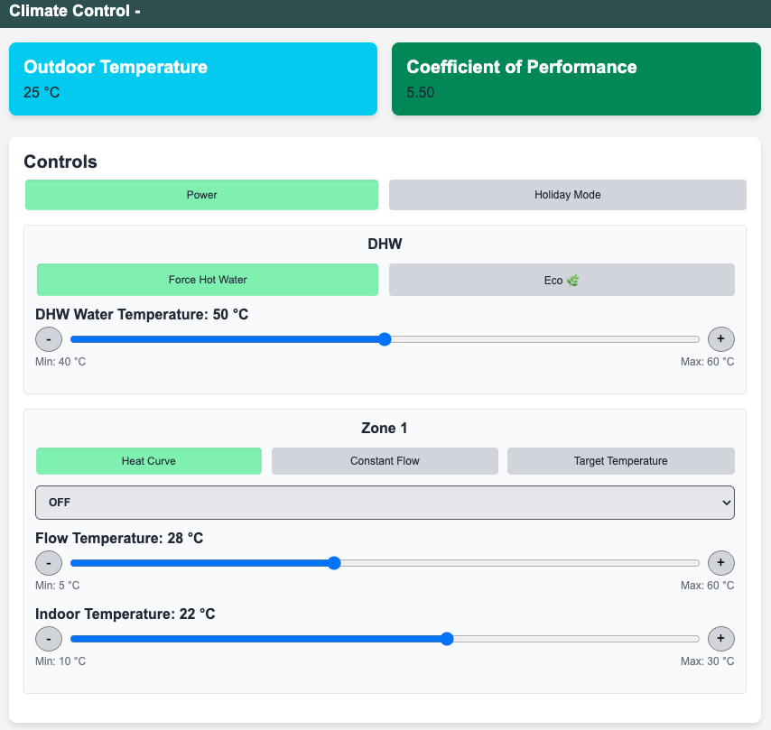Click the Coefficient of Performance card
This screenshot has height=730, width=771.
click(x=576, y=79)
